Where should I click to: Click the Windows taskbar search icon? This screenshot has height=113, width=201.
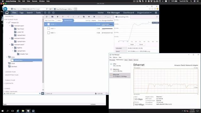click(8, 111)
